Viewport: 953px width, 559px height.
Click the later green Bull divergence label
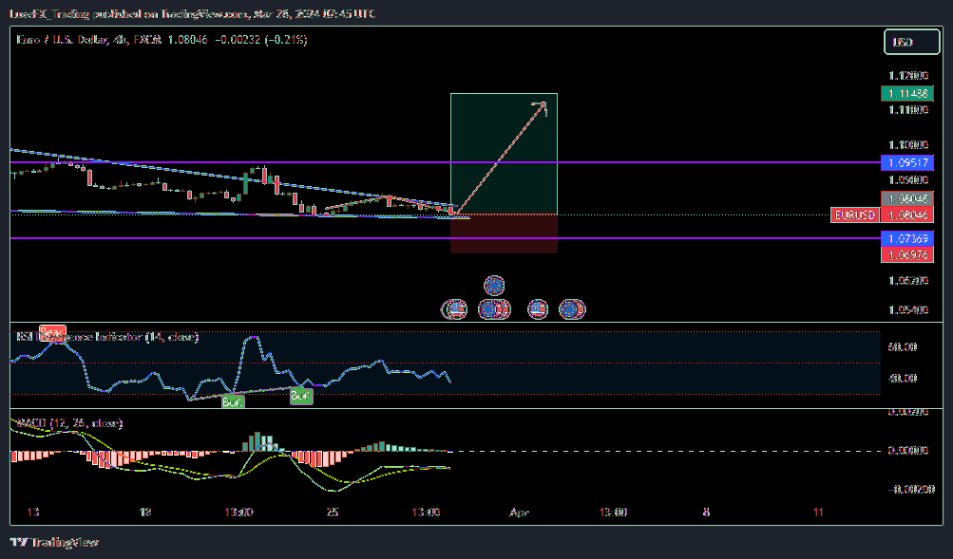point(301,397)
